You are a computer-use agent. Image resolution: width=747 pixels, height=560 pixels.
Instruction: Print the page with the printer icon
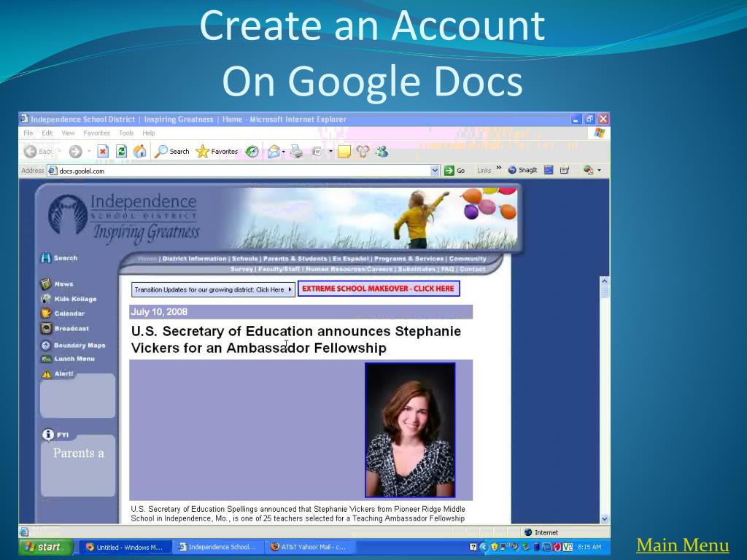297,152
